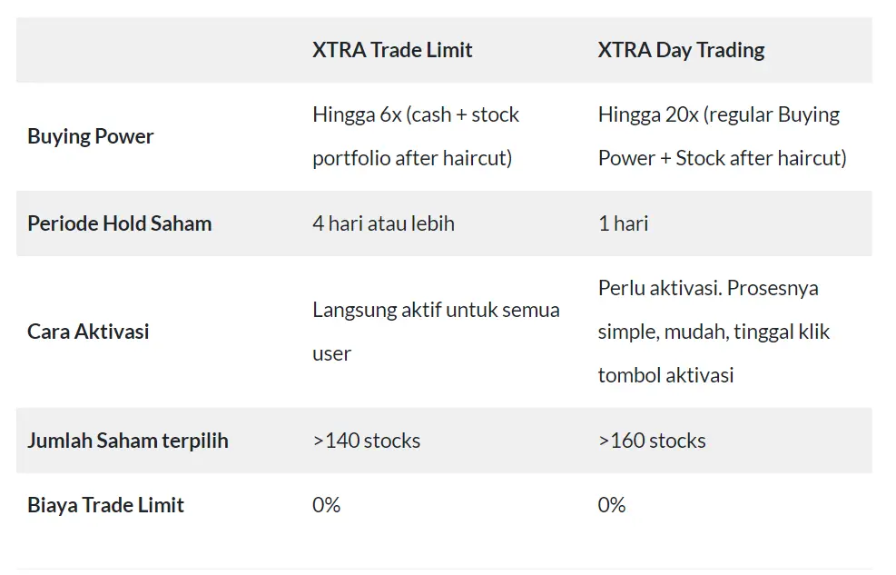Select the '>140 stocks' cell
This screenshot has height=575, width=896.
(366, 441)
